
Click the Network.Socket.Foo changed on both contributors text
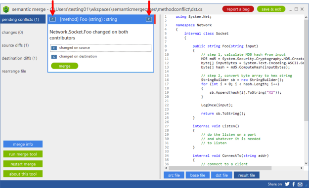pos(88,35)
